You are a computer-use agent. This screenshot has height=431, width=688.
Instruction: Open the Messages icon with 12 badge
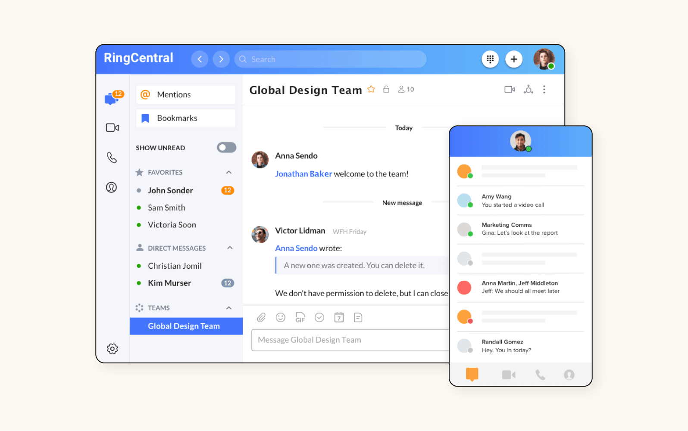(113, 98)
